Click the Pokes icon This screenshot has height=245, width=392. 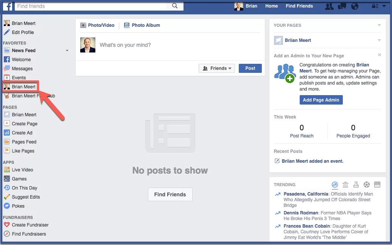[x=7, y=206]
